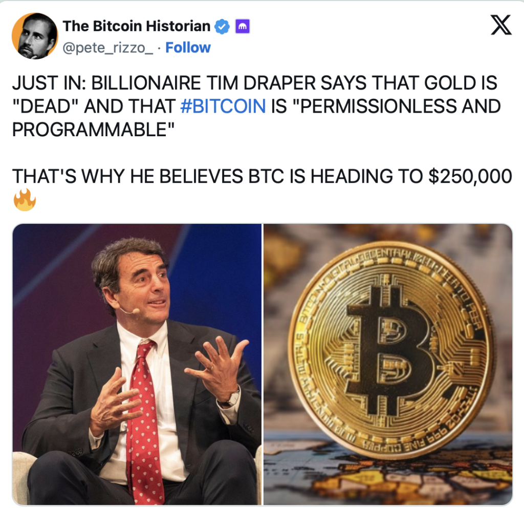The height and width of the screenshot is (508, 524).
Task: Open the Tim Draper speaking photo
Action: [137, 364]
